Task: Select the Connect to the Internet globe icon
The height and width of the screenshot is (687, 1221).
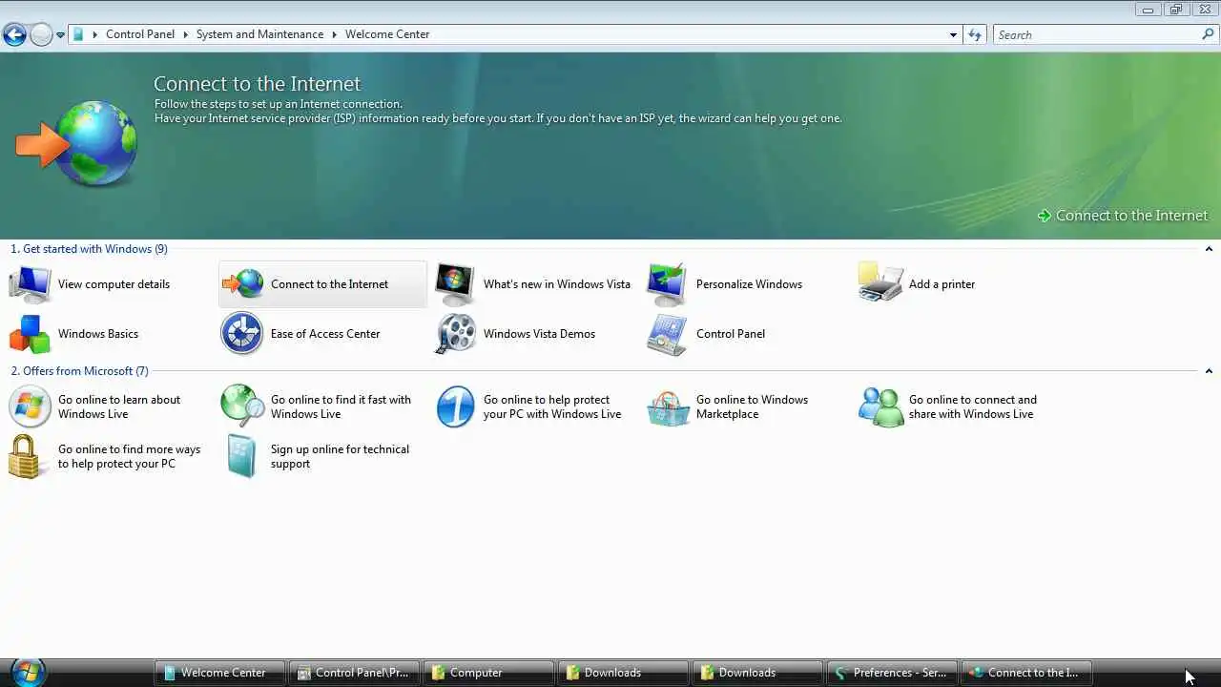Action: click(242, 284)
